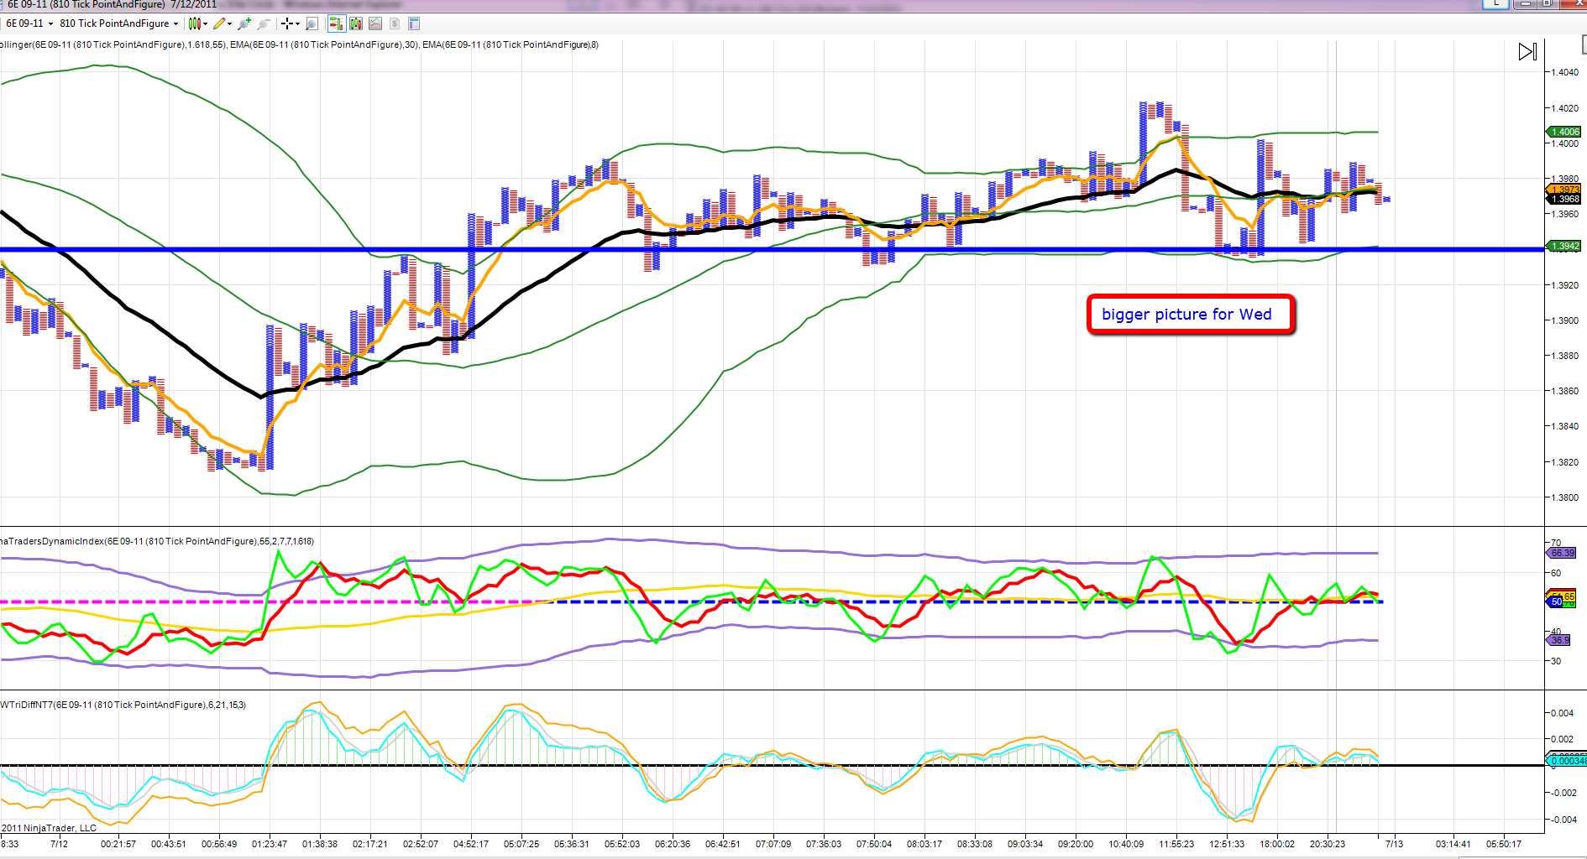1587x859 pixels.
Task: Click the 05:50:17 time axis label
Action: (x=1504, y=844)
